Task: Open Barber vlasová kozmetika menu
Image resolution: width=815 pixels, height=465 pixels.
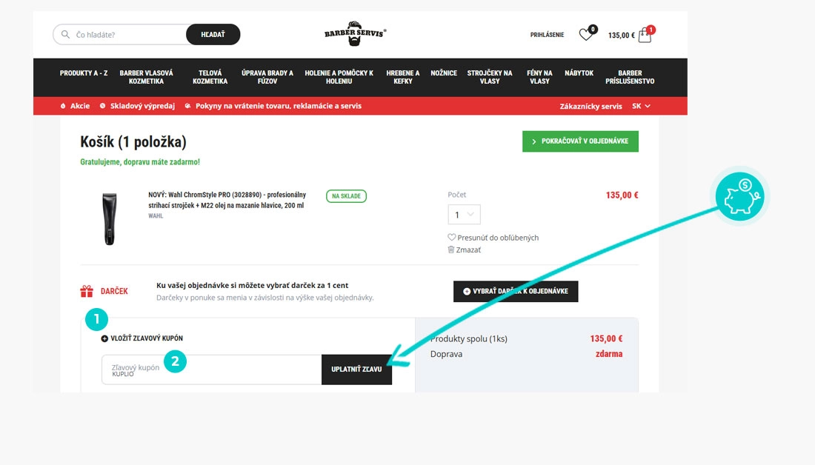Action: click(x=146, y=78)
